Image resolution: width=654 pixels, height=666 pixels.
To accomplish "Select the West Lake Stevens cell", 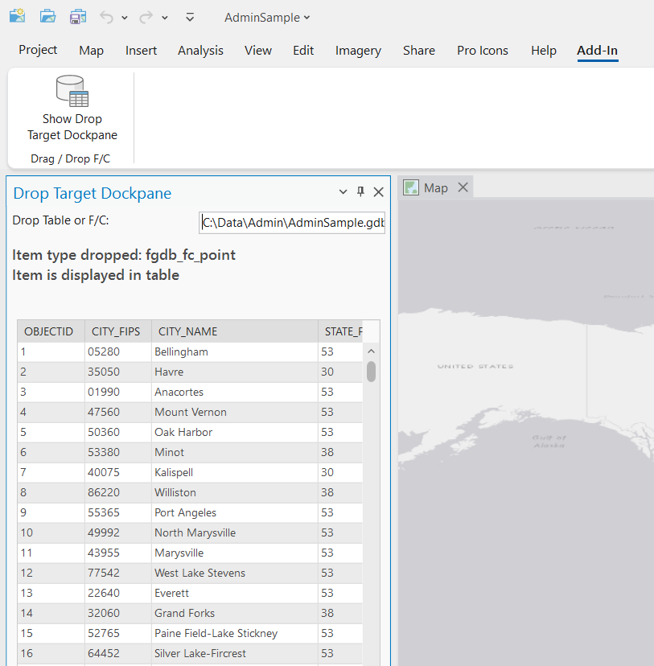I will tap(235, 573).
